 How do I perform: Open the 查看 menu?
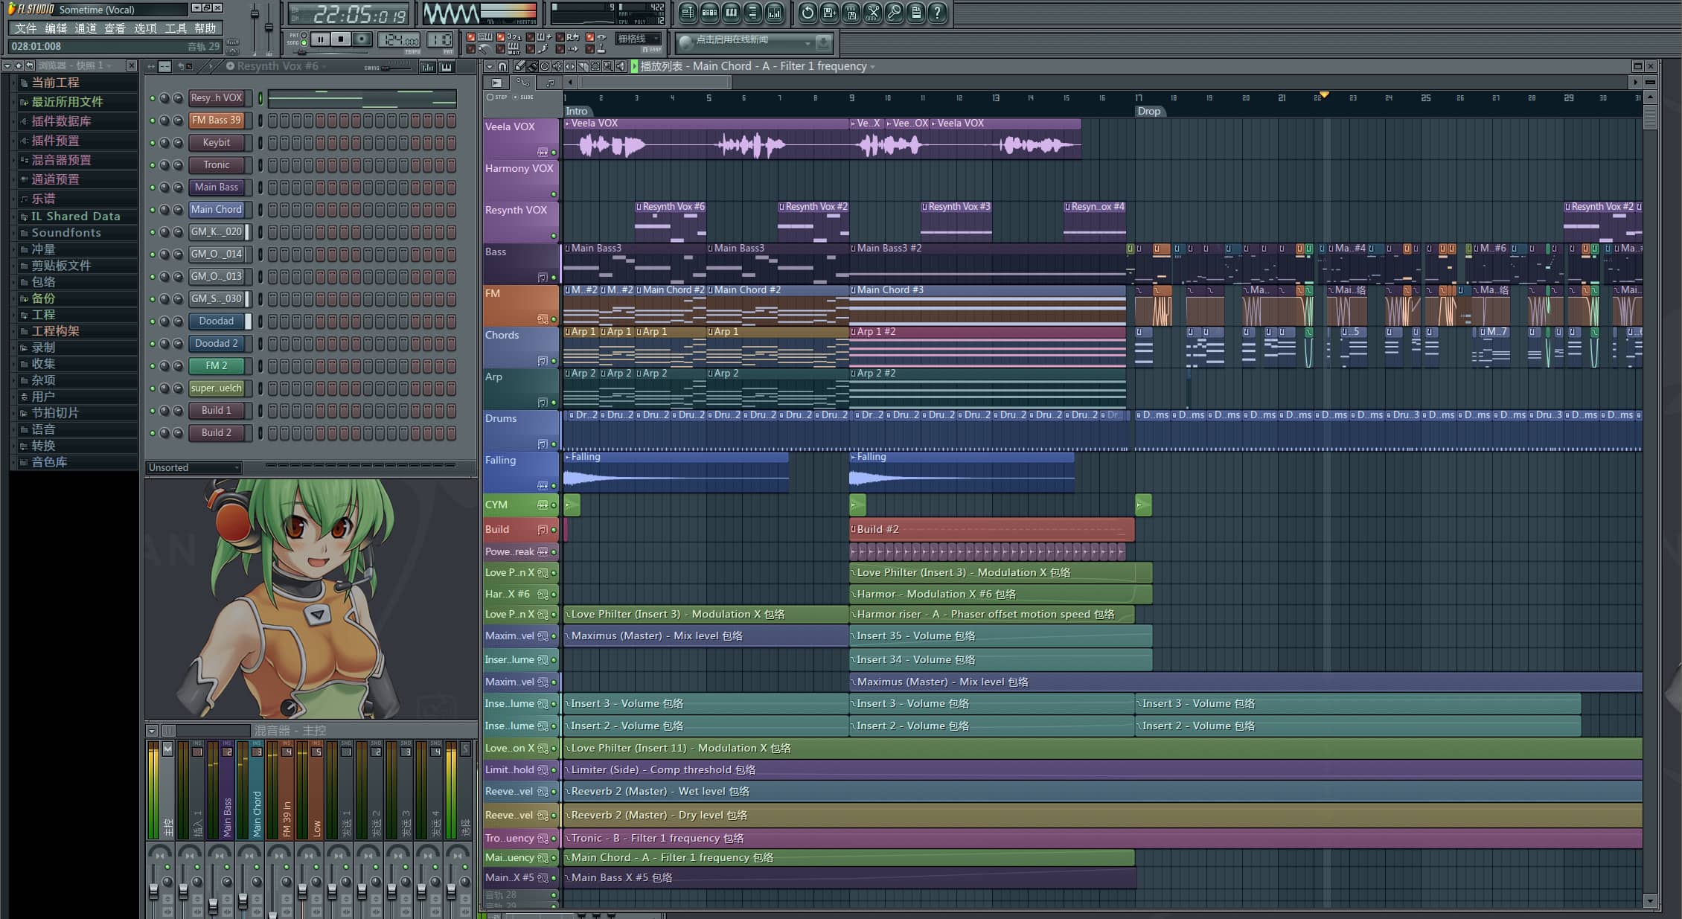click(x=115, y=28)
